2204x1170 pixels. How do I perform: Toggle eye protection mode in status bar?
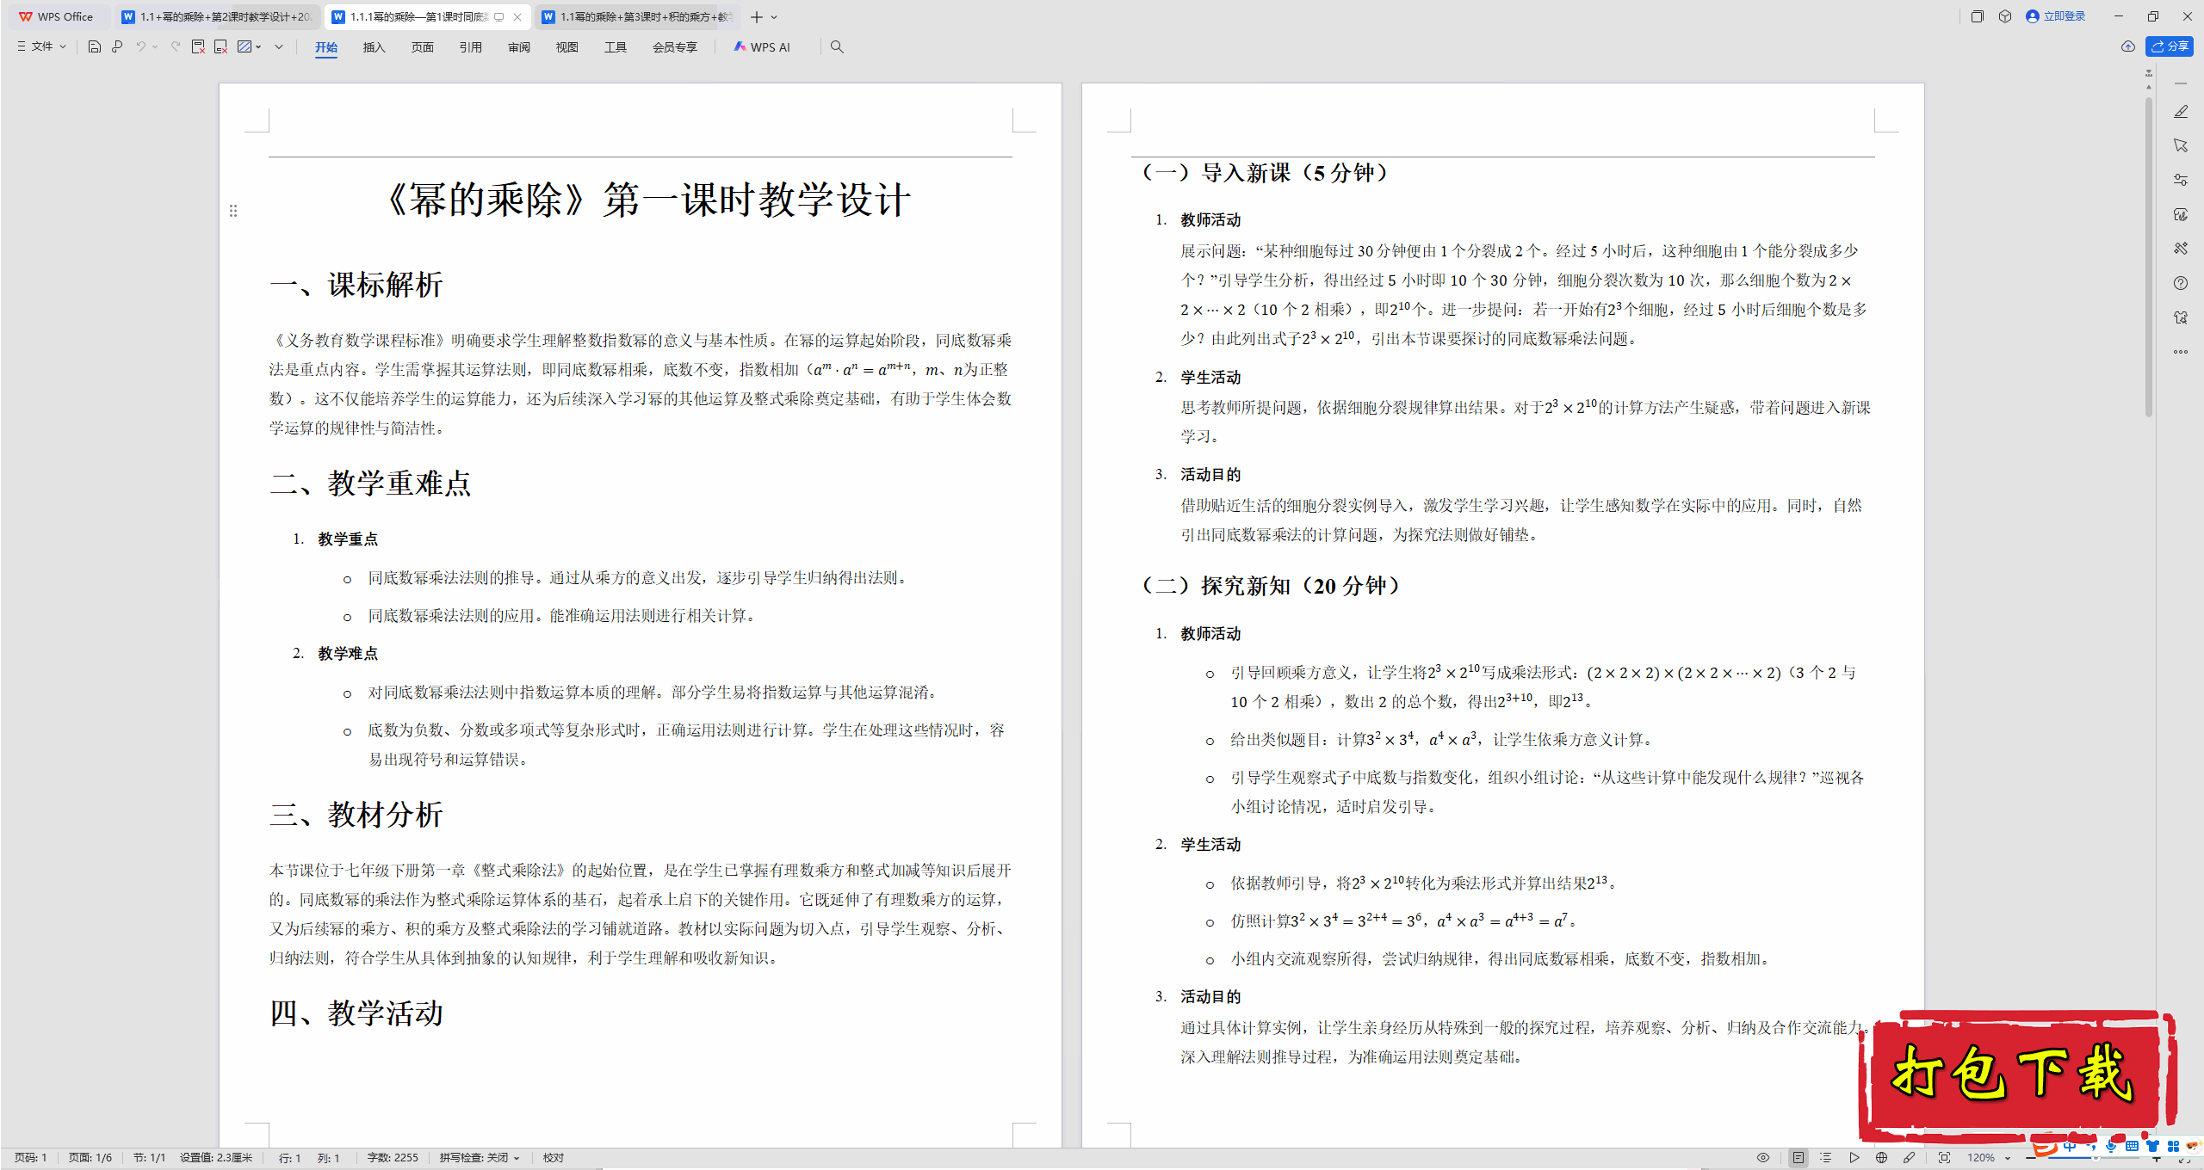(1763, 1158)
